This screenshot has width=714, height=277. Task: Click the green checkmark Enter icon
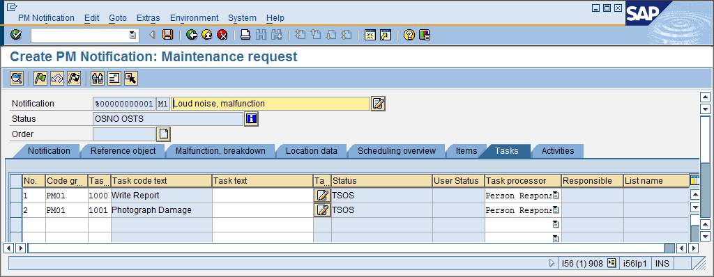click(x=16, y=35)
